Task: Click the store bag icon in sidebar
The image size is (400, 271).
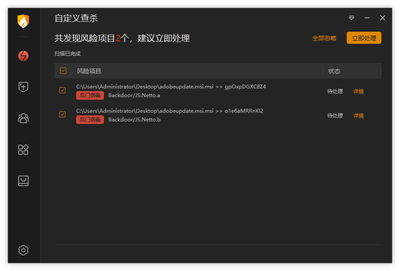Action: coord(23,181)
